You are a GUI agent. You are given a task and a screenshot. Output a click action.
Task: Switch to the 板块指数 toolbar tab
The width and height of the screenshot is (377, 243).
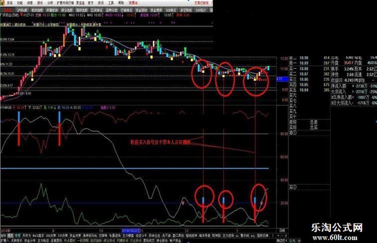[x=38, y=10]
